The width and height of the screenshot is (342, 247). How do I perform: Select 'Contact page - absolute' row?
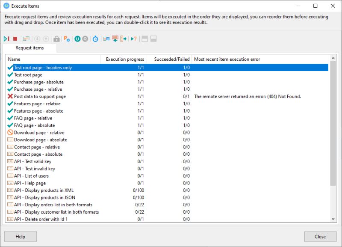pos(167,154)
